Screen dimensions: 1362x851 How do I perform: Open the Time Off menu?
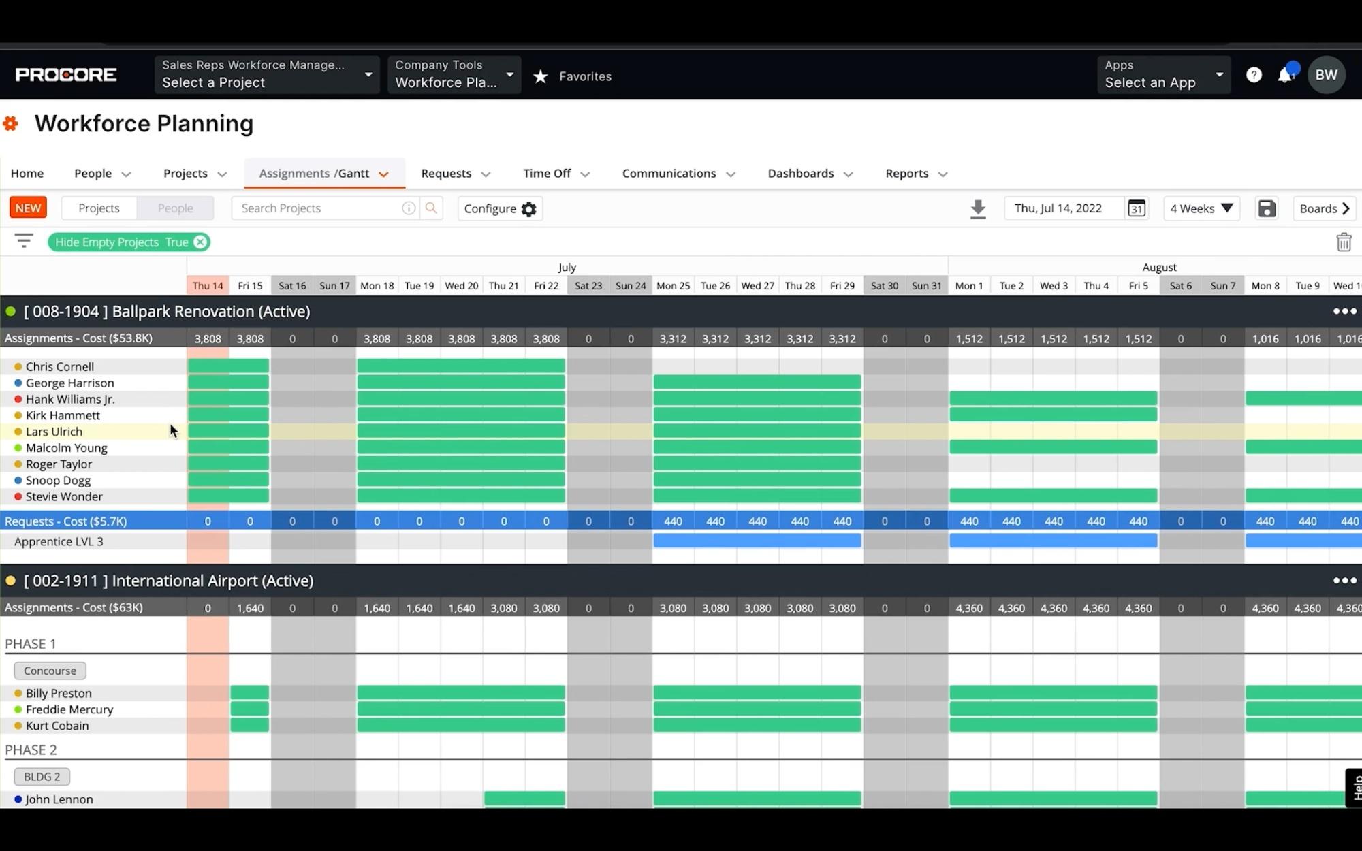pyautogui.click(x=556, y=174)
